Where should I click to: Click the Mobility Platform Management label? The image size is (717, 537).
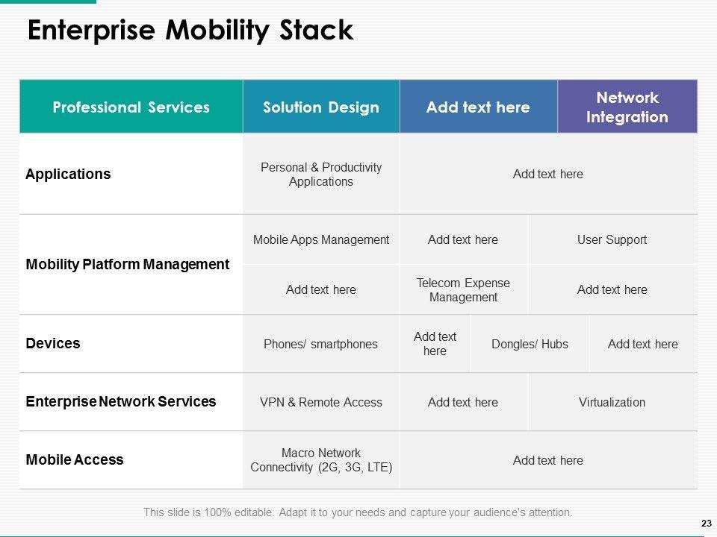pyautogui.click(x=128, y=264)
